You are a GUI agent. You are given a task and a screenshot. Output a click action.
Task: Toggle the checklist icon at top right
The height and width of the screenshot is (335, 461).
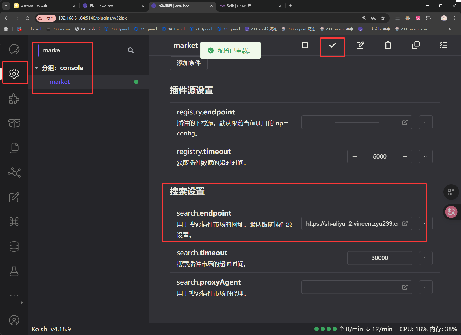pyautogui.click(x=443, y=45)
